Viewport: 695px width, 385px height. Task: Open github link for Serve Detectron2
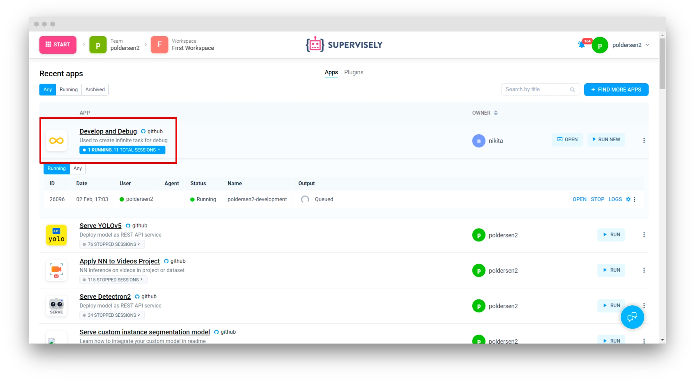tap(146, 296)
